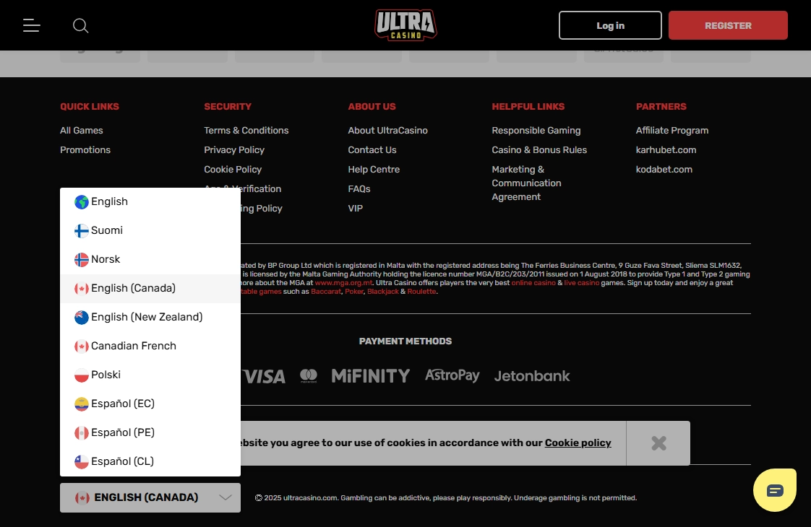Select the Mastercard payment logo
The image size is (811, 527).
click(x=309, y=376)
